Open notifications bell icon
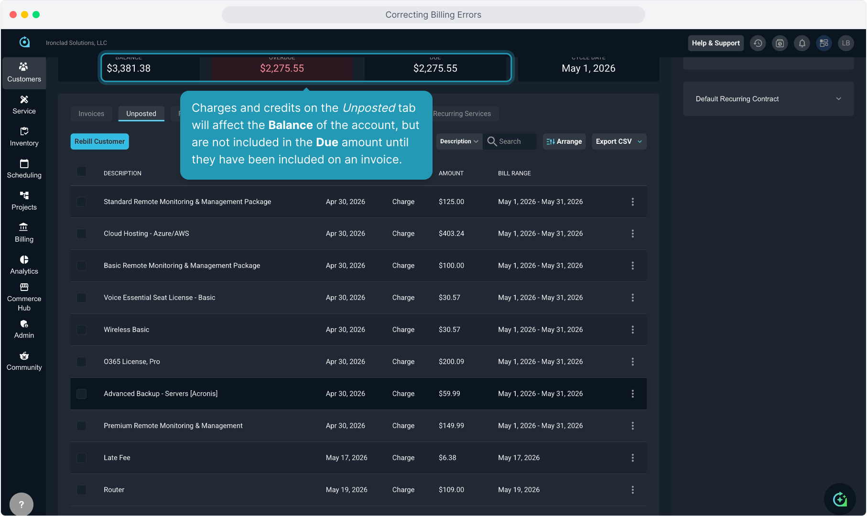This screenshot has width=867, height=516. click(802, 43)
